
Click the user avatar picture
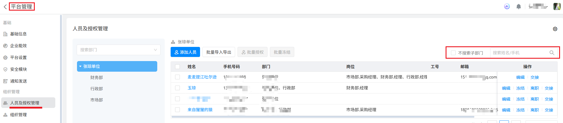click(556, 6)
